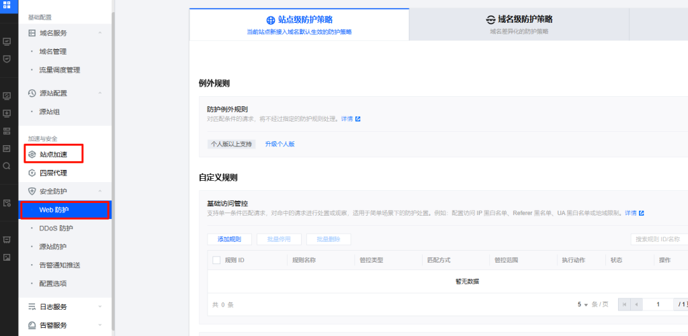Click the 暂无数据 empty table text
The width and height of the screenshot is (688, 336).
click(x=468, y=282)
